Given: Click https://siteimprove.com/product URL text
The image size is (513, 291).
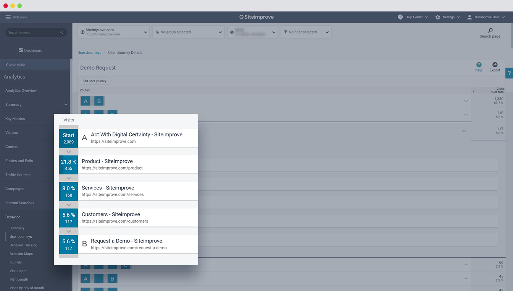Looking at the screenshot, I should [112, 168].
